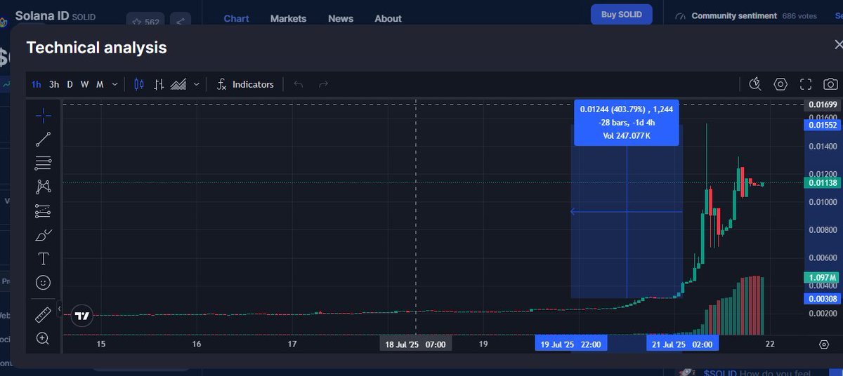The width and height of the screenshot is (843, 376).
Task: Click the 0.01138 current price label
Action: point(822,183)
